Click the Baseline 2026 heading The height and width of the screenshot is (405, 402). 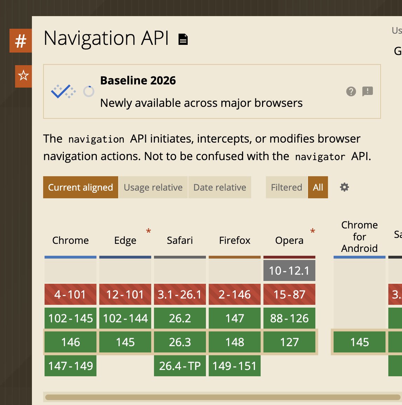point(138,81)
